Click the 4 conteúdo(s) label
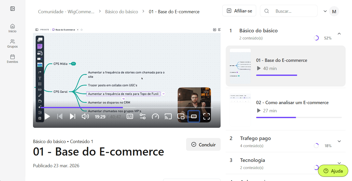 (x=252, y=146)
